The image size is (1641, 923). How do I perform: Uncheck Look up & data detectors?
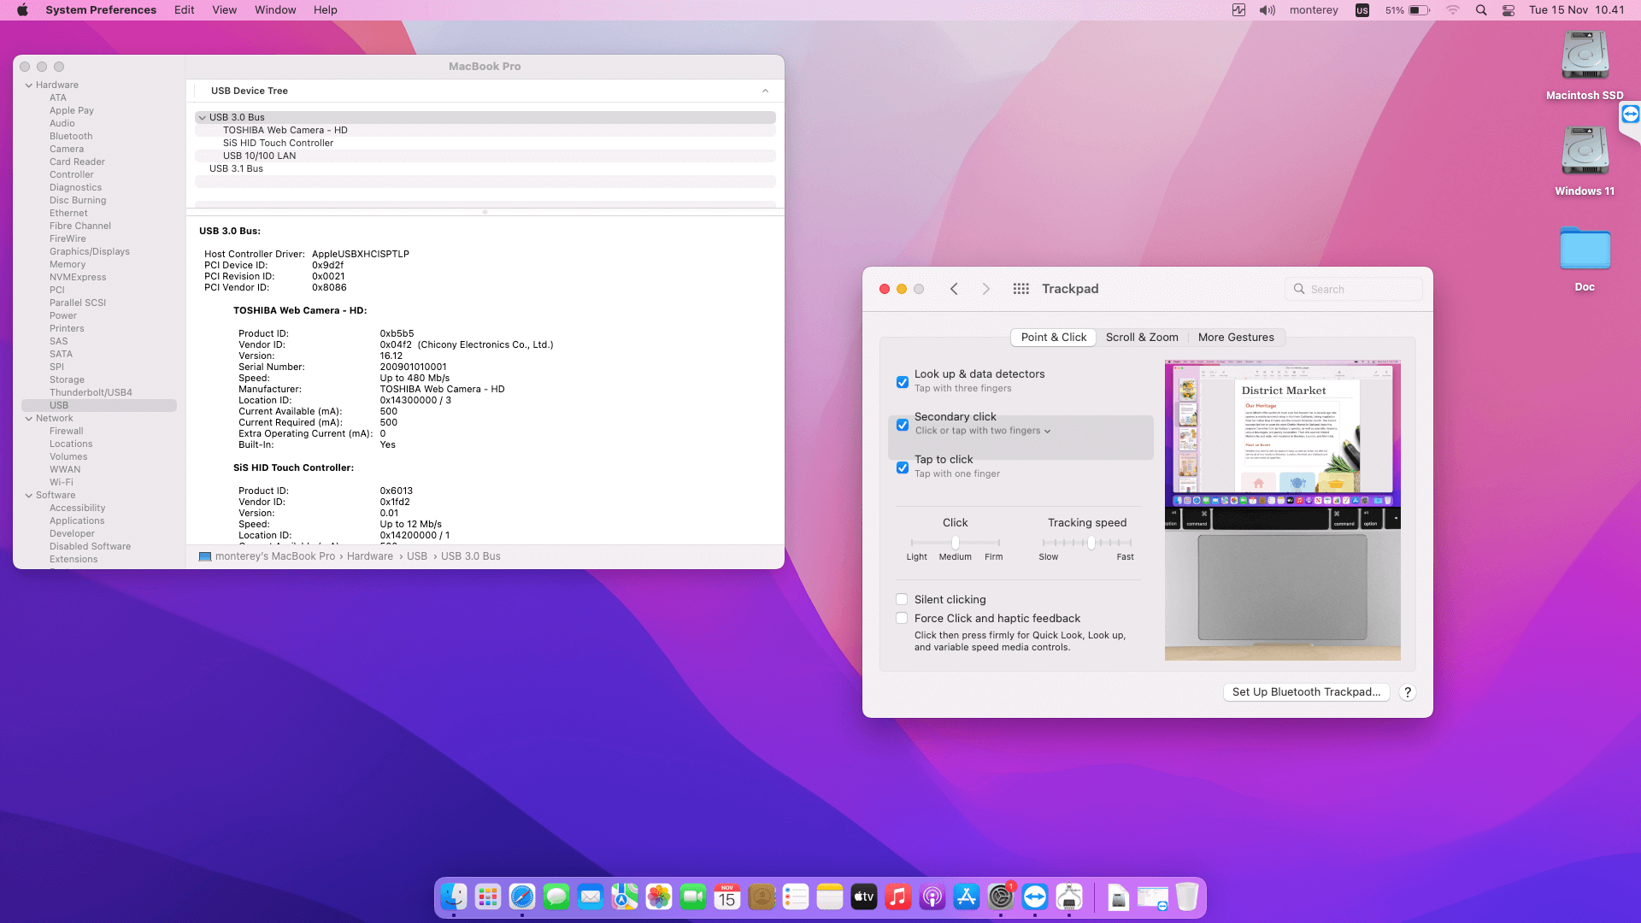[903, 382]
